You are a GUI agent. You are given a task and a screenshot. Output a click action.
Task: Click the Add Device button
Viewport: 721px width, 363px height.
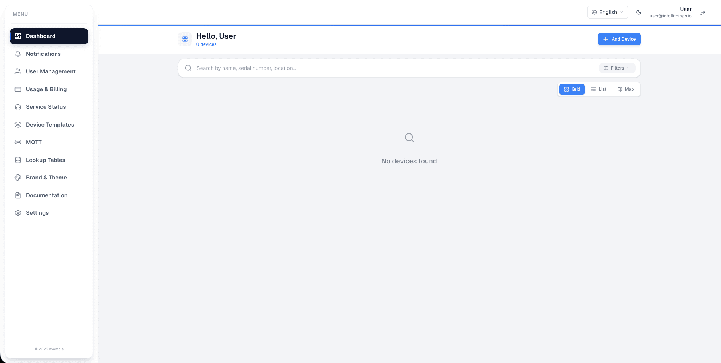(619, 39)
